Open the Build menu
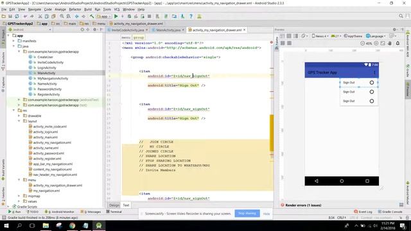Image resolution: width=411 pixels, height=231 pixels. (88, 10)
